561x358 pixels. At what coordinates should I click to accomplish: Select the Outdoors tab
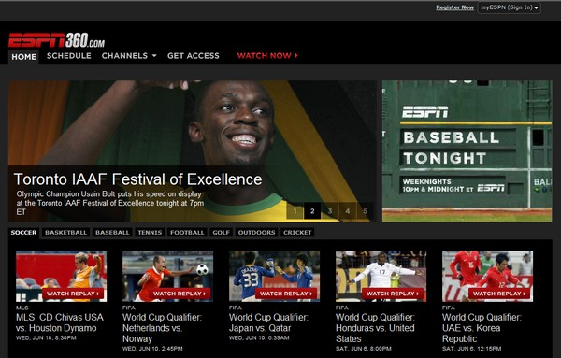pyautogui.click(x=256, y=233)
